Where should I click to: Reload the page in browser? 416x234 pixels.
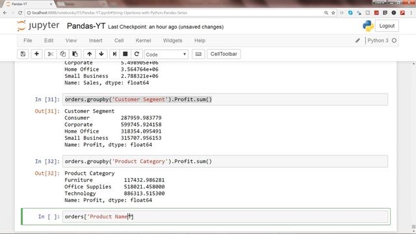[x=20, y=13]
